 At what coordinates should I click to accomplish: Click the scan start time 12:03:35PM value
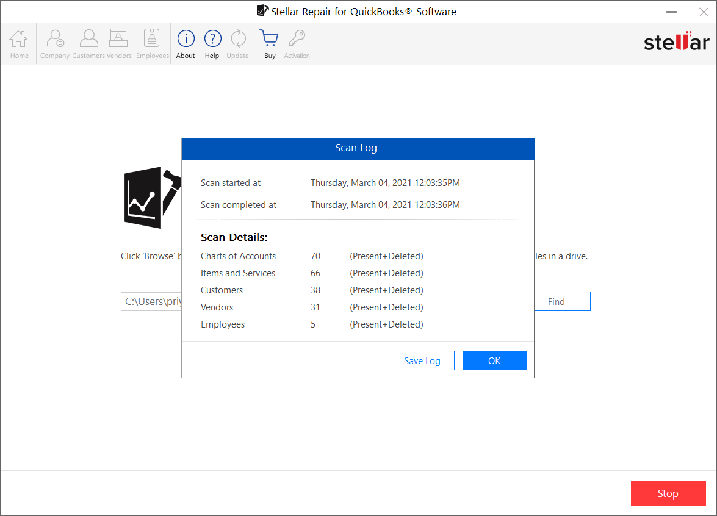(386, 183)
